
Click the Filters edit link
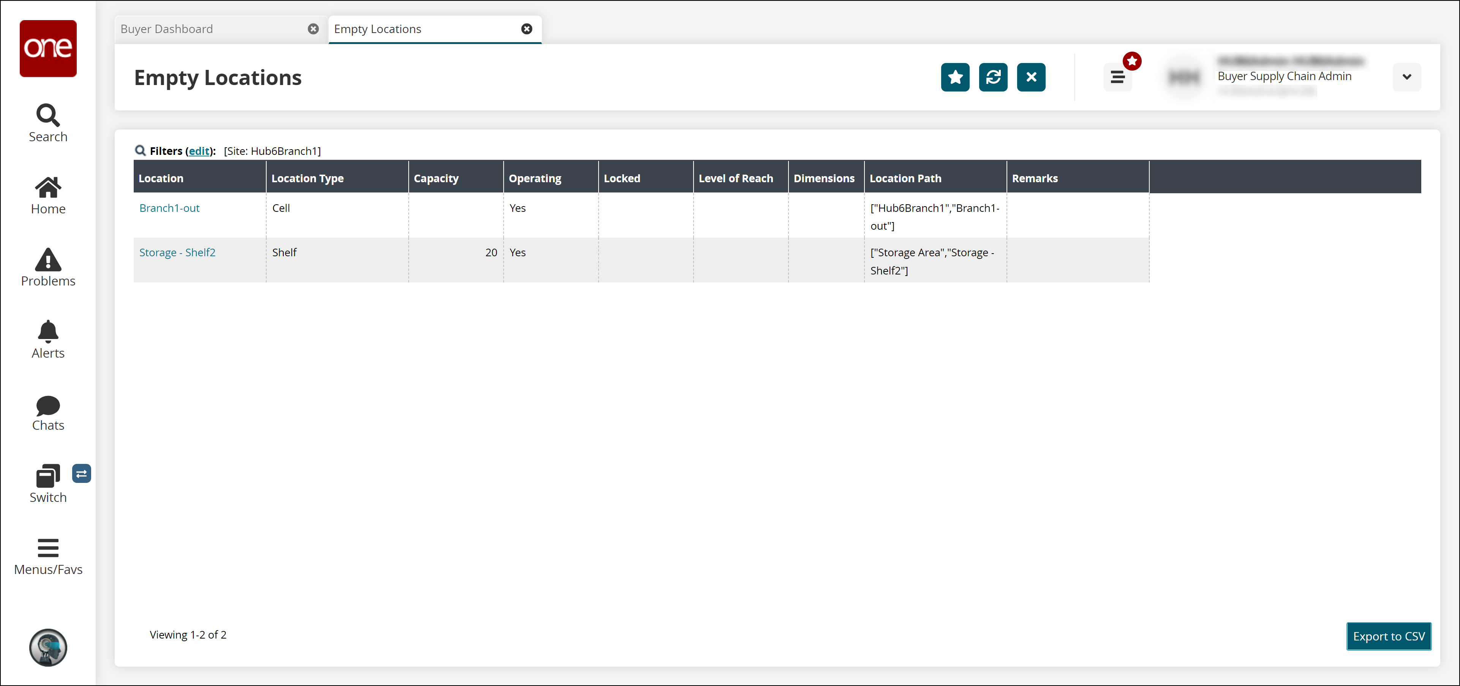pos(199,151)
